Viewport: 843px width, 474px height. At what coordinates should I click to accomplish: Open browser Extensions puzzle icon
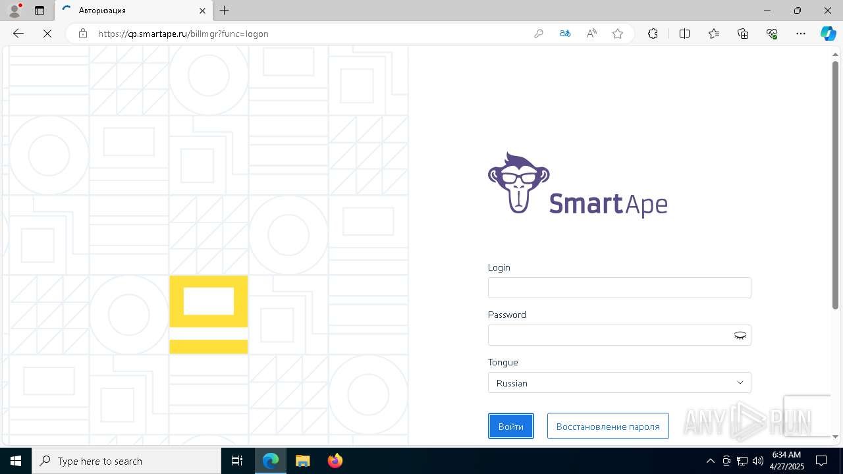(653, 34)
